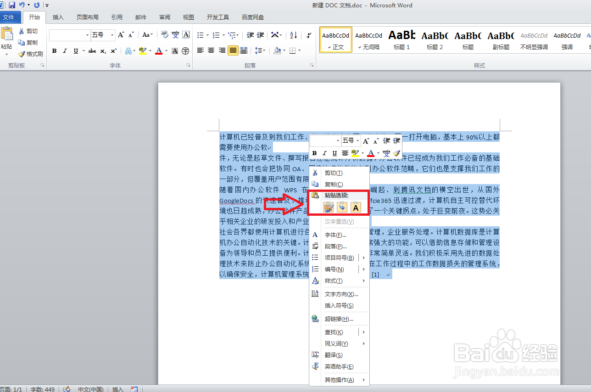This screenshot has height=392, width=591.
Task: Toggle Justify alignment (highlighted) in ribbon
Action: click(x=233, y=51)
